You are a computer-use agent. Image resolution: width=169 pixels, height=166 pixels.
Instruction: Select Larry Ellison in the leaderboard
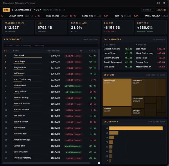(51, 92)
